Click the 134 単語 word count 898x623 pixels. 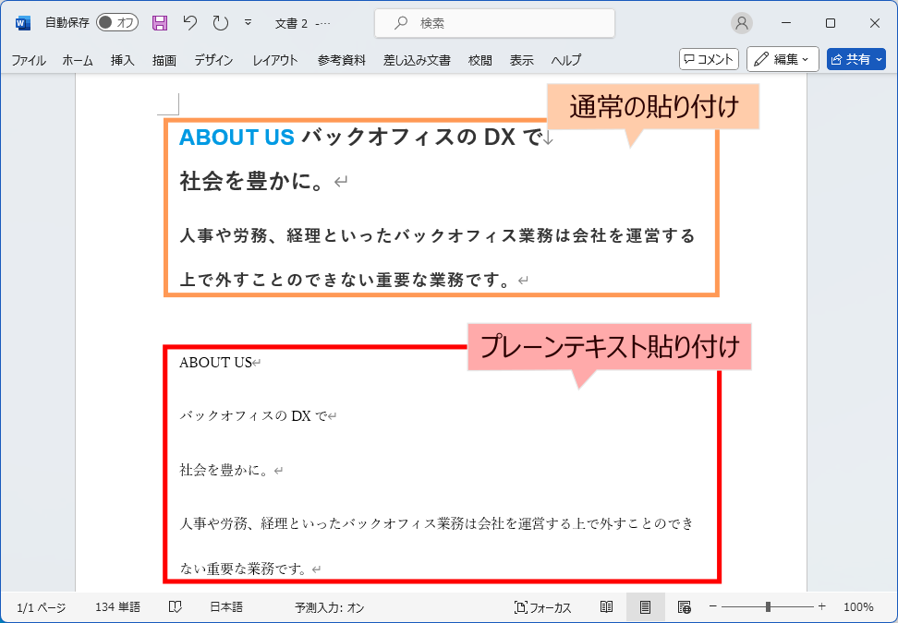[x=117, y=607]
